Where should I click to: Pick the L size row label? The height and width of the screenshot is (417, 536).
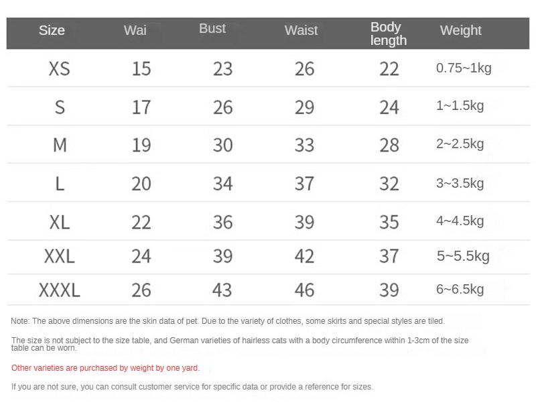pyautogui.click(x=59, y=183)
